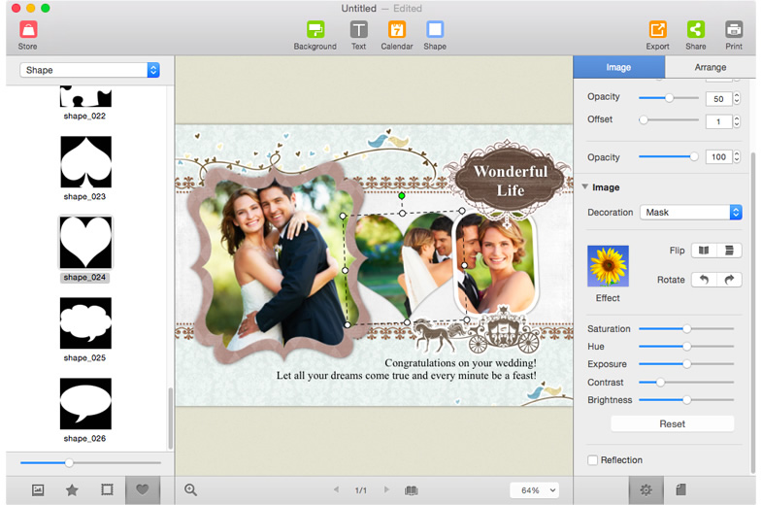Image resolution: width=762 pixels, height=505 pixels.
Task: Add a Text element
Action: [358, 35]
